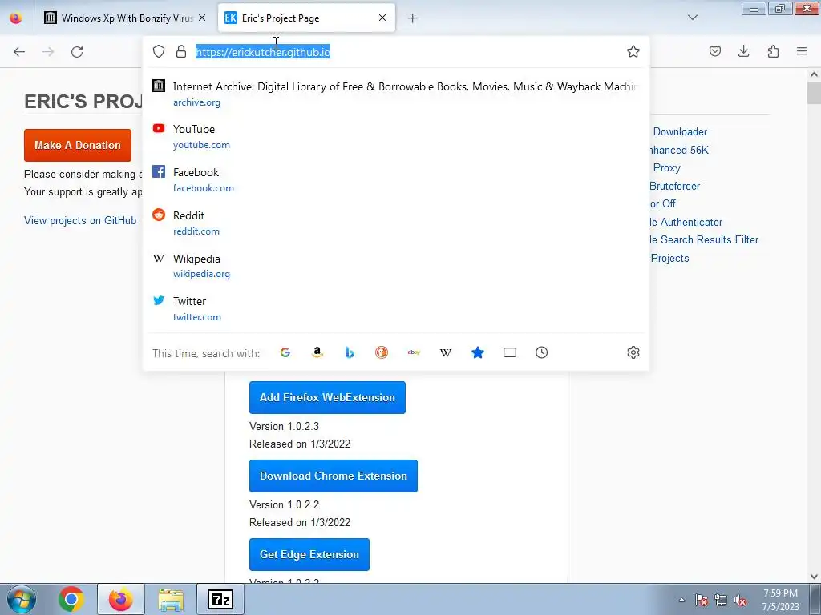The image size is (821, 615).
Task: Choose Internet Archive suggestion
Action: pos(396,94)
